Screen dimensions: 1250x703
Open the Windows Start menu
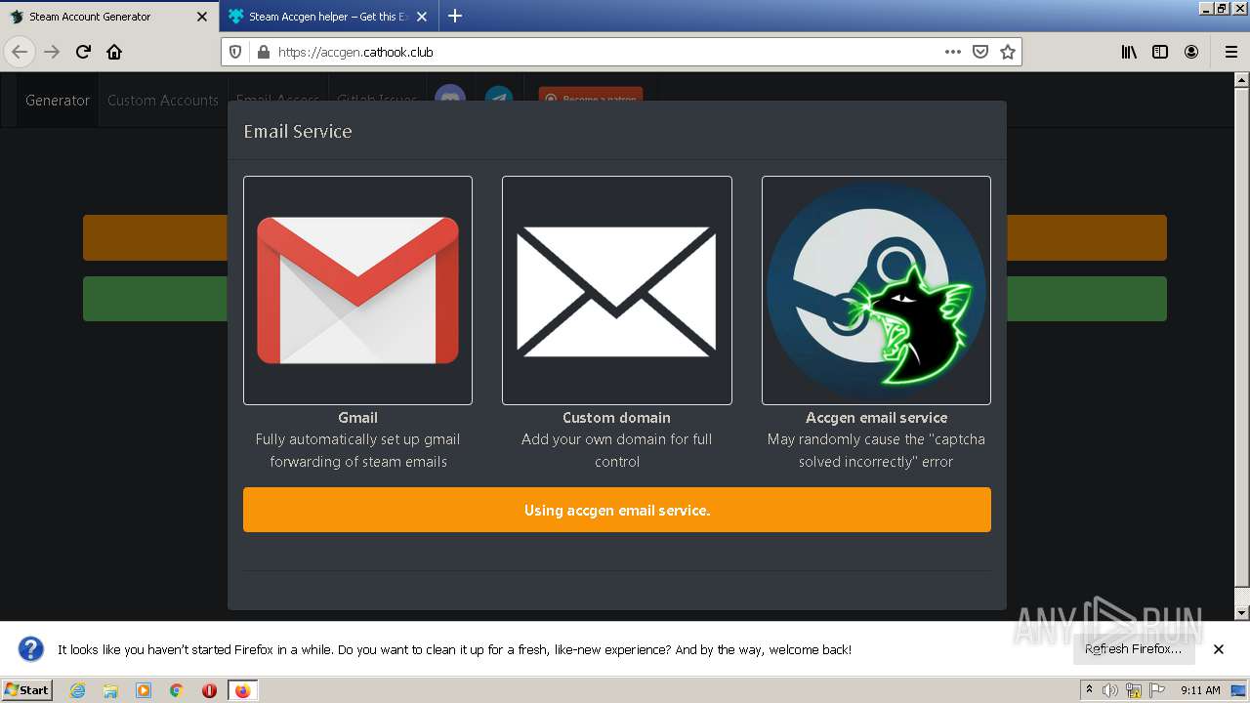coord(27,689)
